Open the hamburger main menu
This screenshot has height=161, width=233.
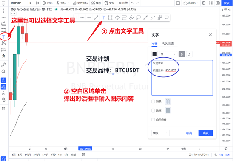point(3,3)
